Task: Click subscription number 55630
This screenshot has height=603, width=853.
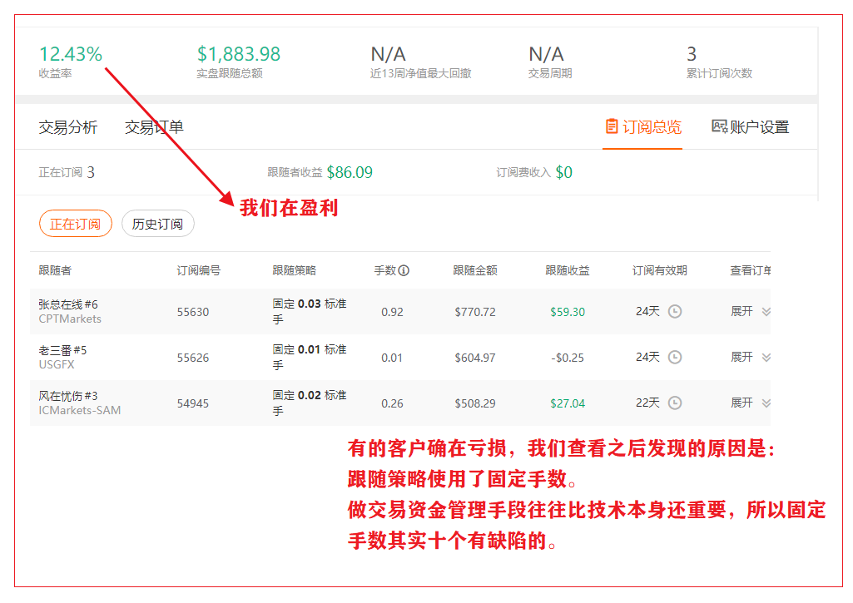Action: pyautogui.click(x=192, y=312)
